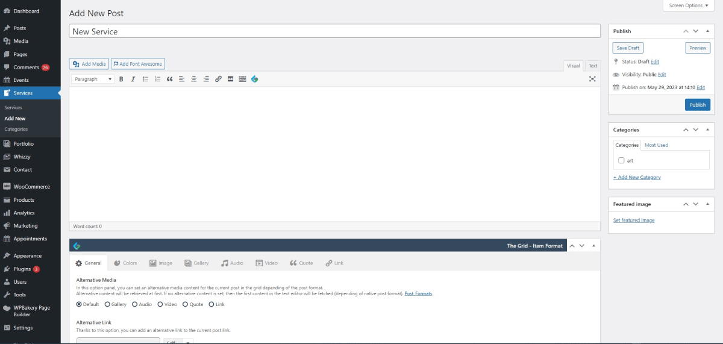Edit the post Visibility setting
Viewport: 723px width, 344px height.
[662, 75]
